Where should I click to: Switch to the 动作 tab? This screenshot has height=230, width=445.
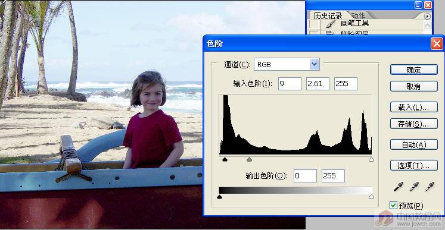pos(358,15)
